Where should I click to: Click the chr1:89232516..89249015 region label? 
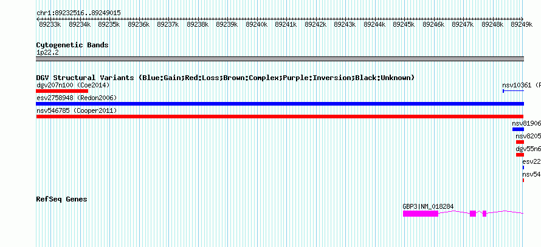click(x=78, y=13)
